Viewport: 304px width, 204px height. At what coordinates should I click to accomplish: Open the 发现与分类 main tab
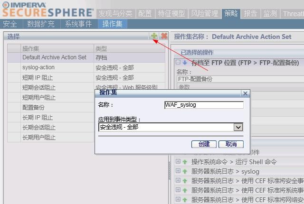click(x=115, y=14)
